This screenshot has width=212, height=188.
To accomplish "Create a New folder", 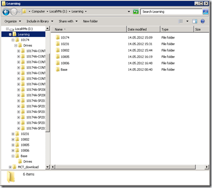I will coord(91,21).
